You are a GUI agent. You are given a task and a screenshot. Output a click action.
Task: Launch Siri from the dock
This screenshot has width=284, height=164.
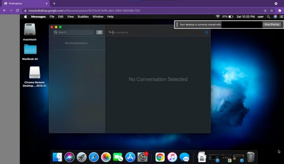[x=69, y=157]
